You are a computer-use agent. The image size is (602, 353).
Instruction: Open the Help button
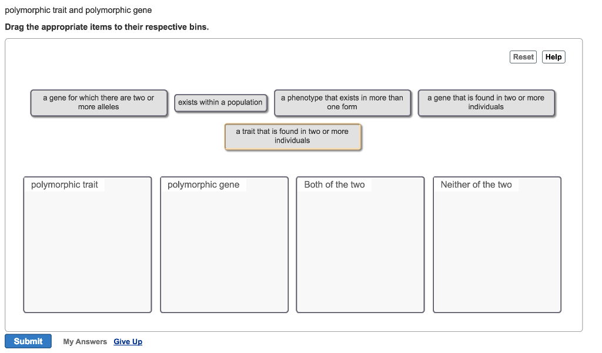(x=553, y=57)
